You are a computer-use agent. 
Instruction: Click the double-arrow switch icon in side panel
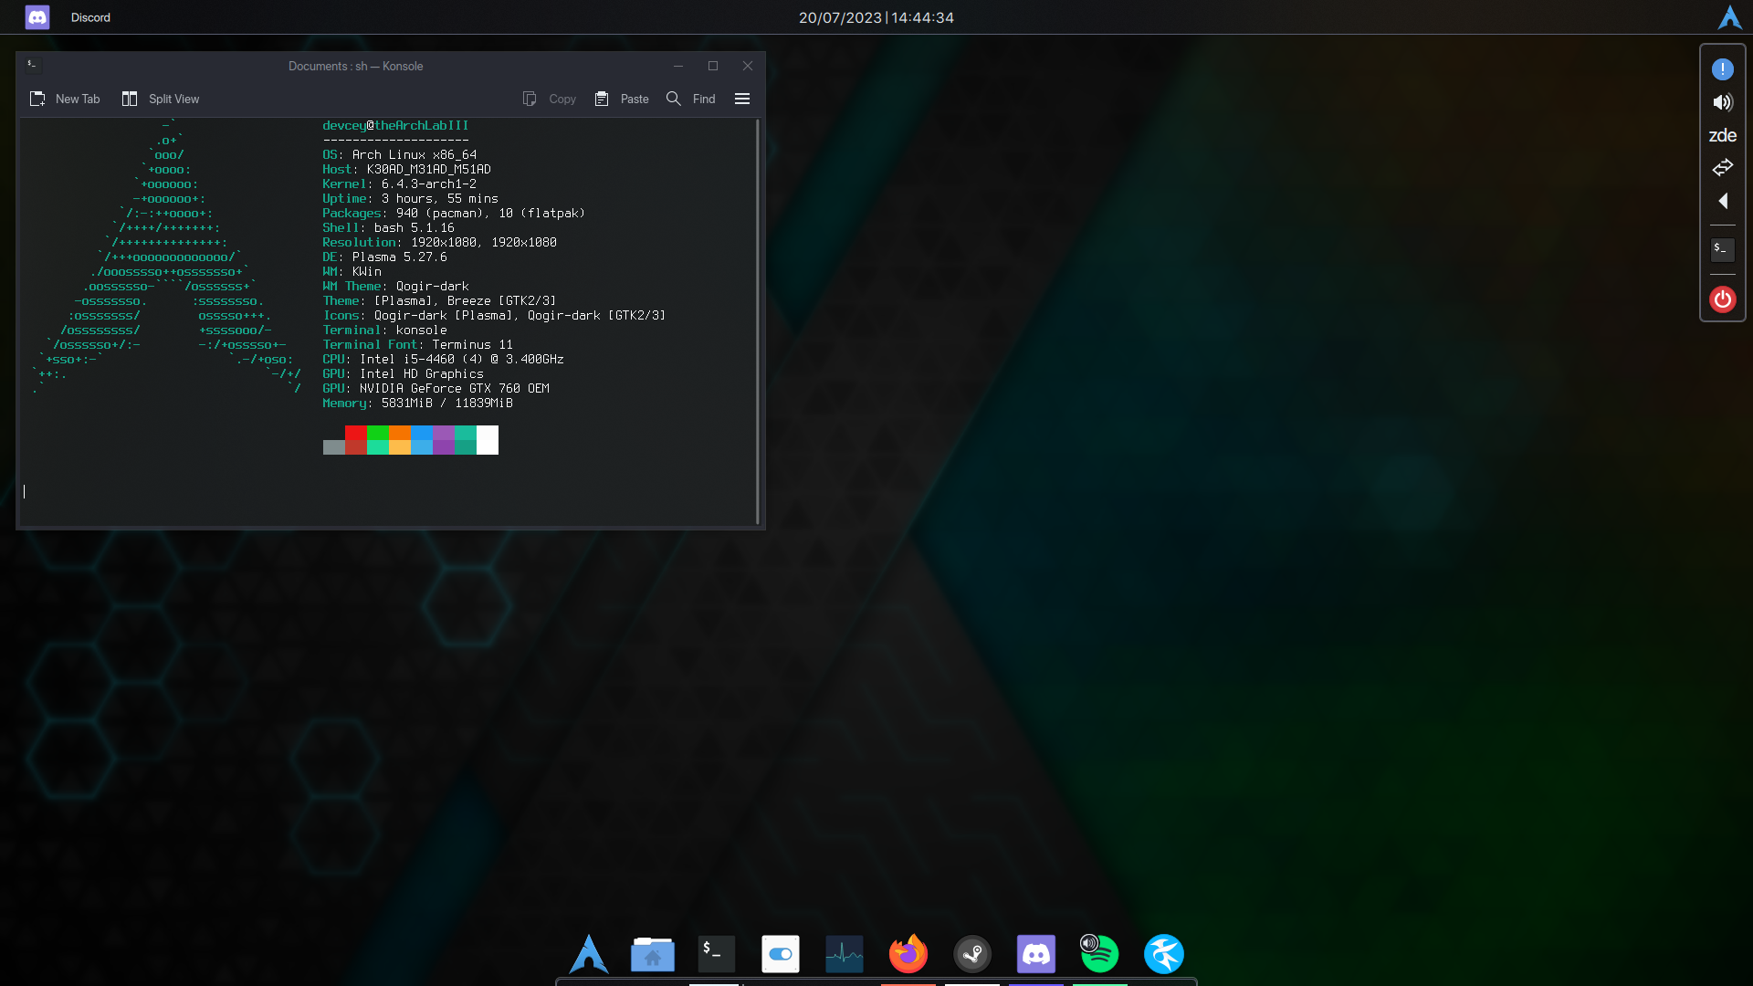(x=1722, y=168)
